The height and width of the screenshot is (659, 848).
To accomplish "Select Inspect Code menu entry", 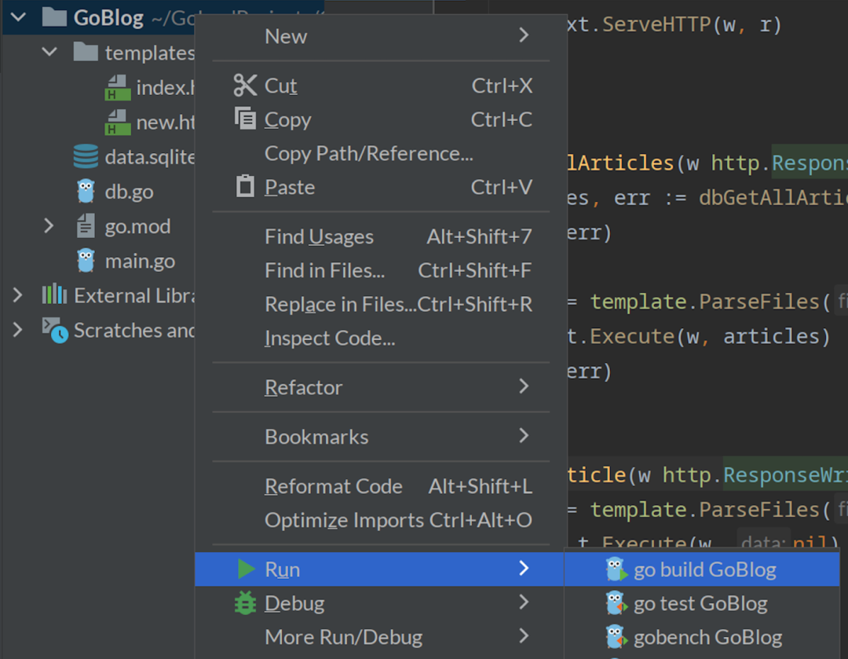I will pos(381,339).
